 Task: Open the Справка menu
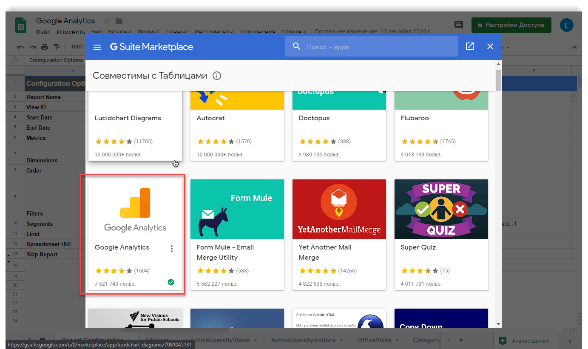click(x=293, y=32)
